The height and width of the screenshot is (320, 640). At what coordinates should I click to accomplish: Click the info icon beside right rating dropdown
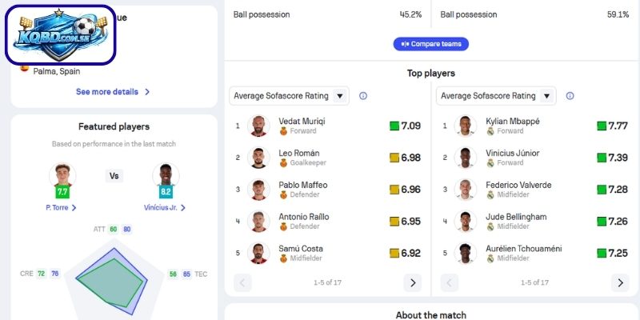[570, 96]
